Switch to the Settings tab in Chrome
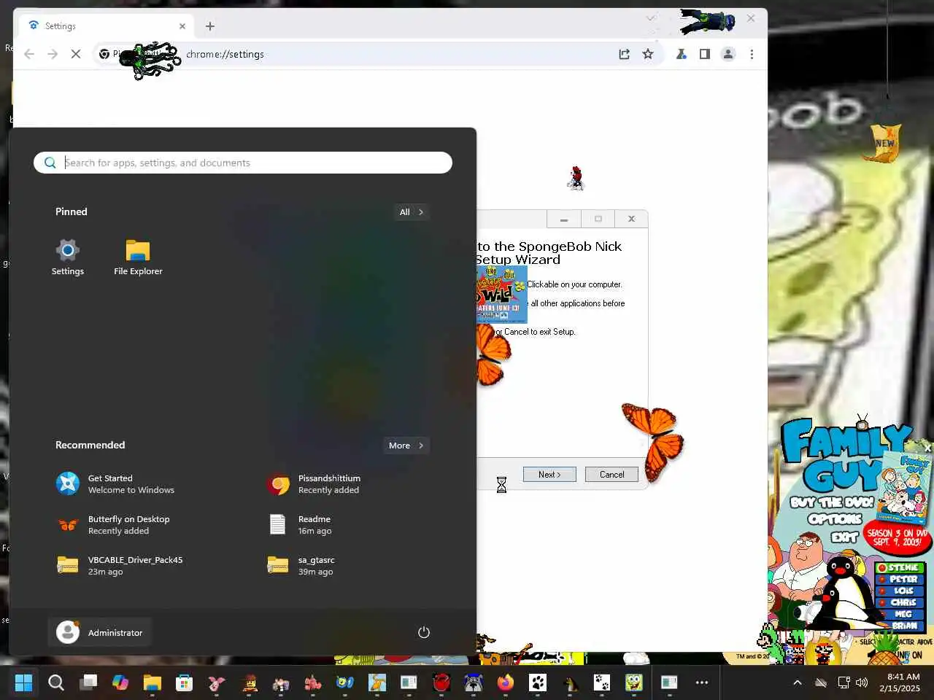 [107, 26]
